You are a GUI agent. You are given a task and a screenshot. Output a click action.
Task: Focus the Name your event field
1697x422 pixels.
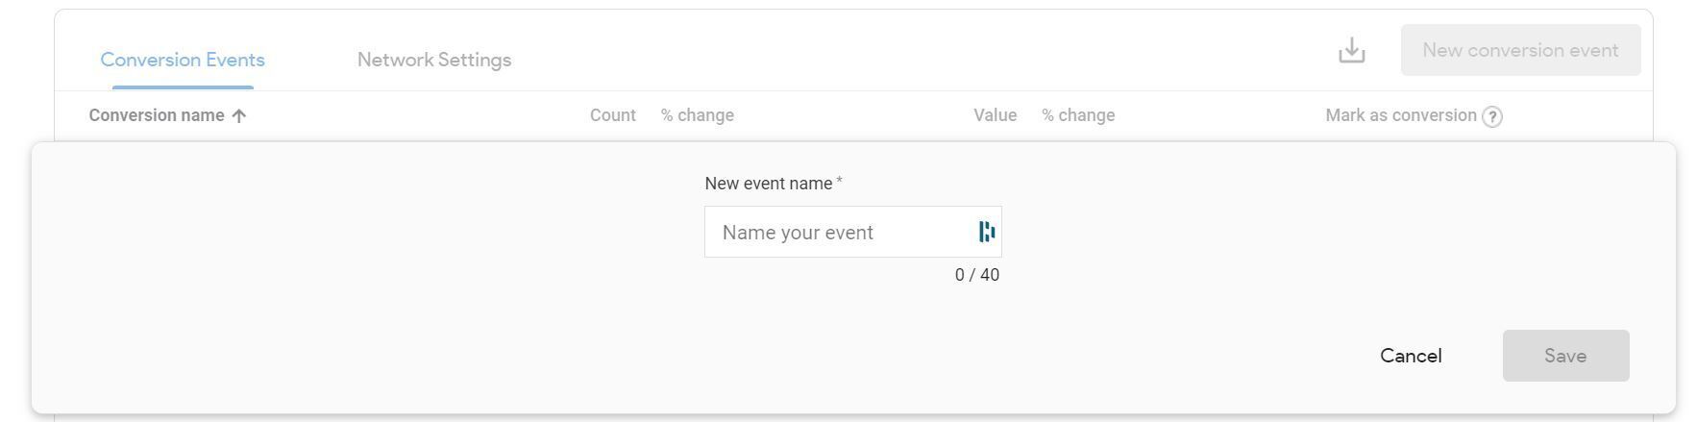(x=852, y=232)
